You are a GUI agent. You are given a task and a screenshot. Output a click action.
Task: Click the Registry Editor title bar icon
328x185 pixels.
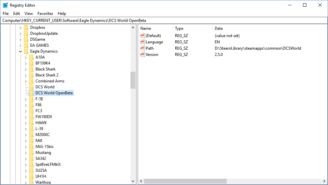(x=5, y=5)
